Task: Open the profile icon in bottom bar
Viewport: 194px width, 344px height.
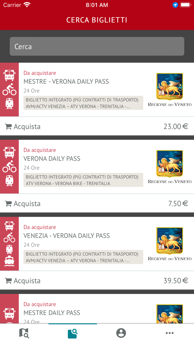Action: (121, 333)
